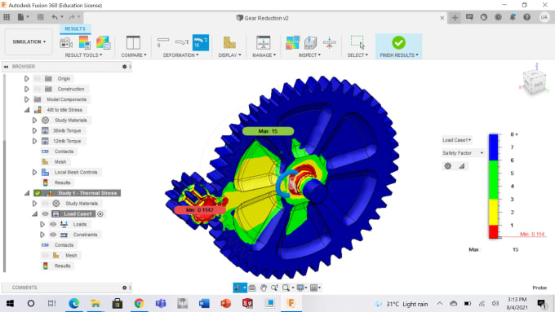Toggle the Constraints visibility eye icon
Viewport: 555px width, 312px height.
click(x=53, y=235)
